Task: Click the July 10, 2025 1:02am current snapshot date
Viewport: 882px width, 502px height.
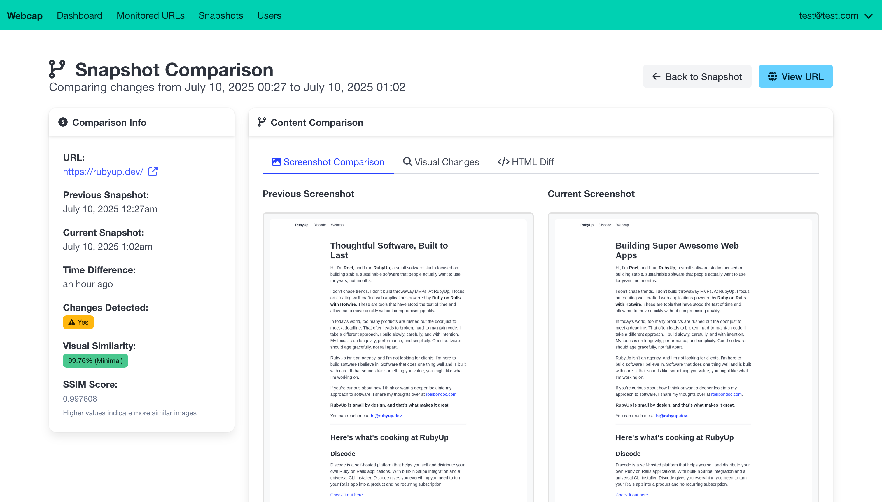Action: (108, 247)
